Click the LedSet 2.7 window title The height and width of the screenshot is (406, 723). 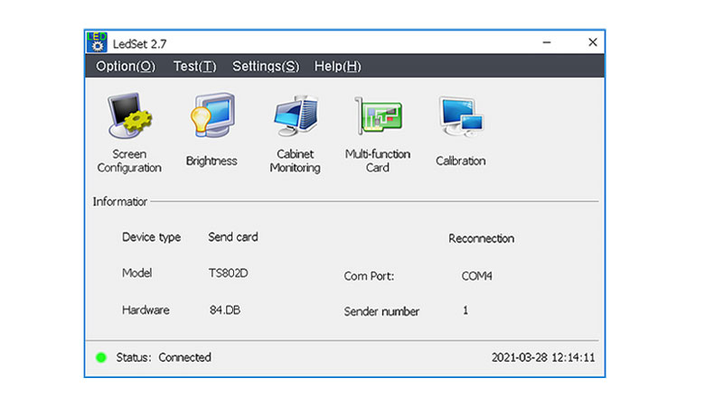(140, 43)
